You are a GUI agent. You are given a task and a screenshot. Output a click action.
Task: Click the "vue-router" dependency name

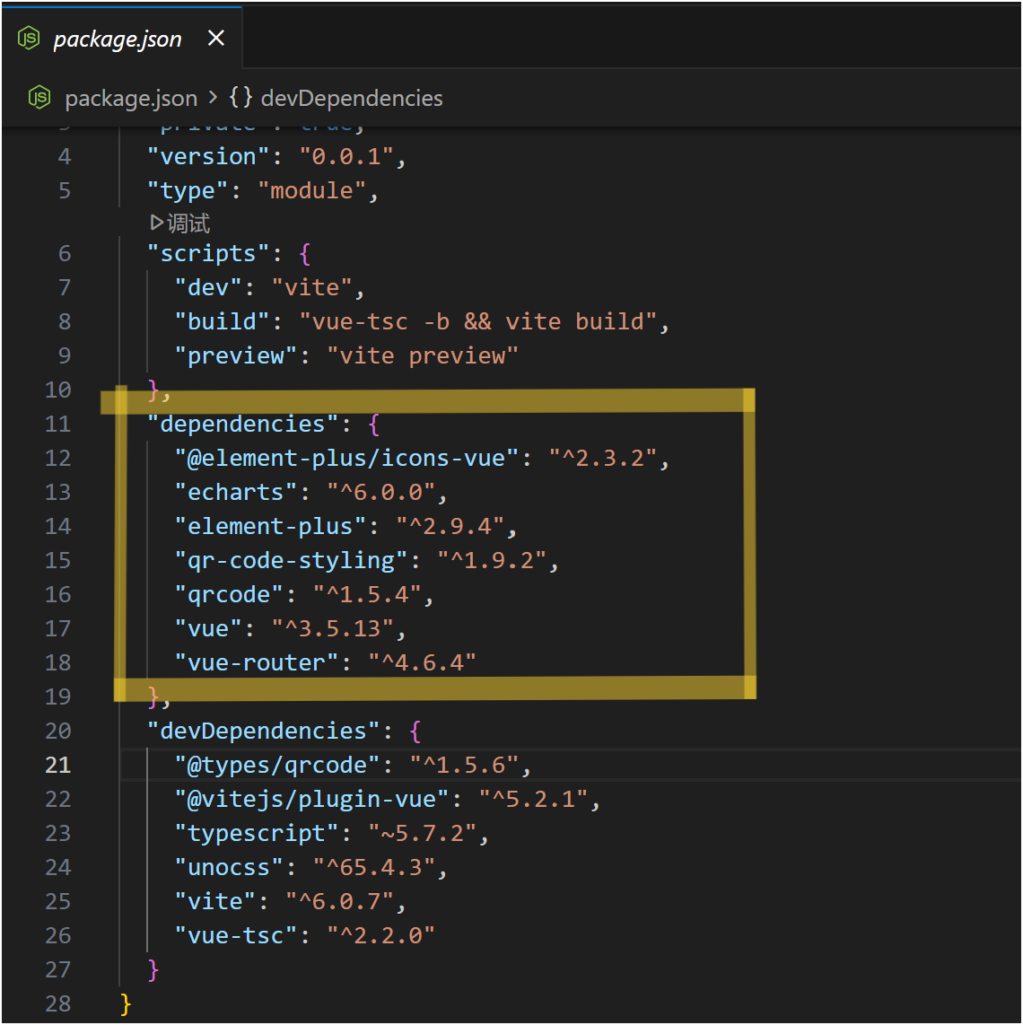tap(257, 663)
